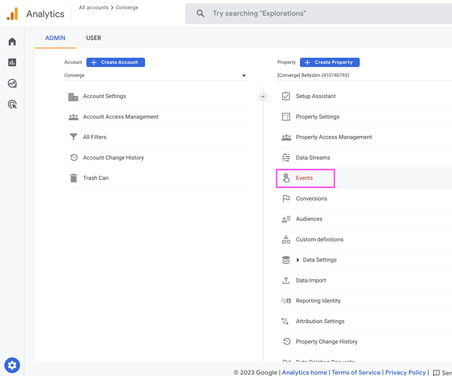Click the Admin gear icon

[x=12, y=365]
